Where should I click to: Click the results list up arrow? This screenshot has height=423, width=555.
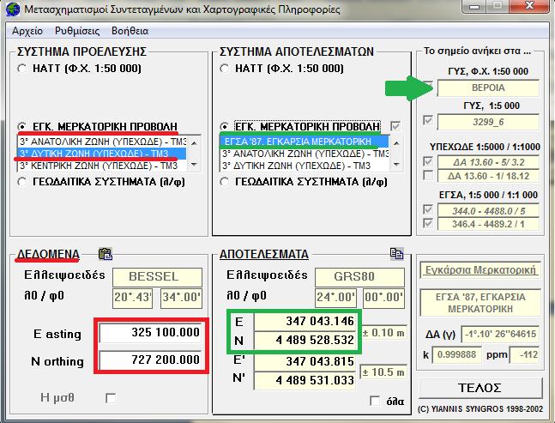click(x=396, y=143)
